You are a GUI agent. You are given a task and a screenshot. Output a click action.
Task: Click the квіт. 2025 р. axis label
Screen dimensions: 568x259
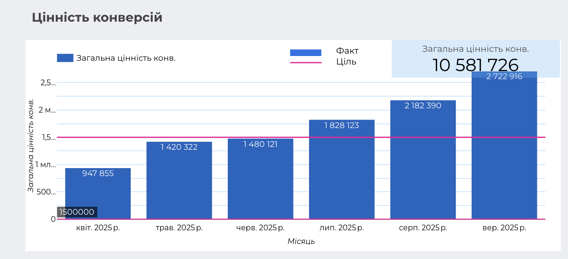(98, 228)
